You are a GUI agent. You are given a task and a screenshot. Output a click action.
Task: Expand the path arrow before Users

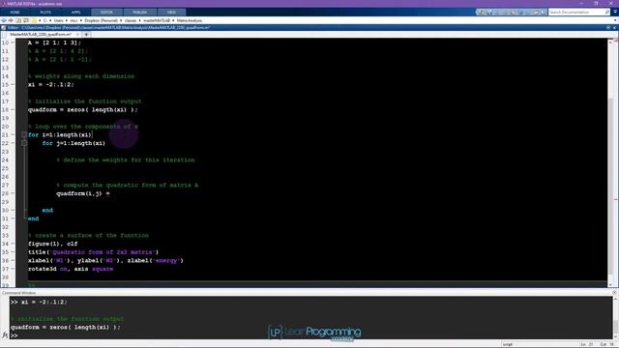(50, 20)
